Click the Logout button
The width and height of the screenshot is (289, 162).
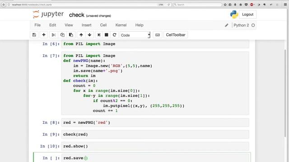point(247,14)
